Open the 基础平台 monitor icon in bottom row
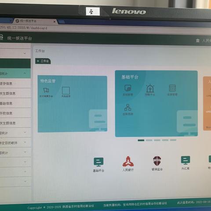Image resolution: width=211 pixels, height=211 pixels. point(98,162)
